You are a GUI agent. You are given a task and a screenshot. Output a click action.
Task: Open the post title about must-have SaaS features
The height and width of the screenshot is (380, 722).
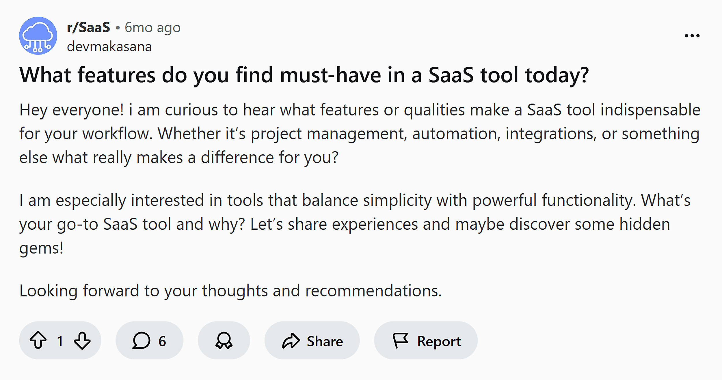[x=303, y=76]
